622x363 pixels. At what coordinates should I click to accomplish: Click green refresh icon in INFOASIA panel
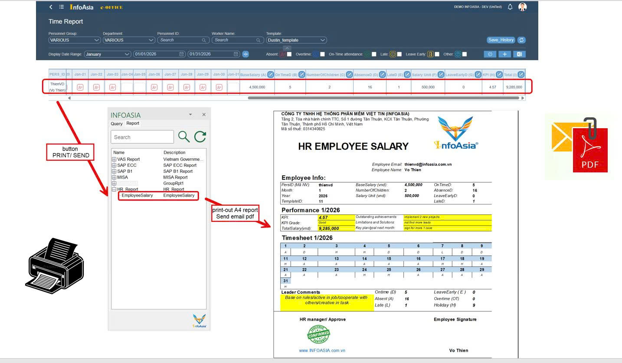tap(200, 137)
